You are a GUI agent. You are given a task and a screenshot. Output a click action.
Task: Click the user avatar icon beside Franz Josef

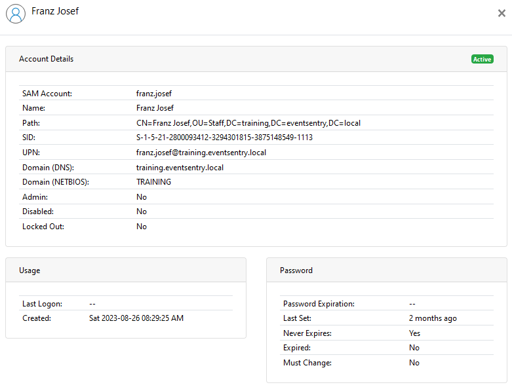[x=16, y=14]
